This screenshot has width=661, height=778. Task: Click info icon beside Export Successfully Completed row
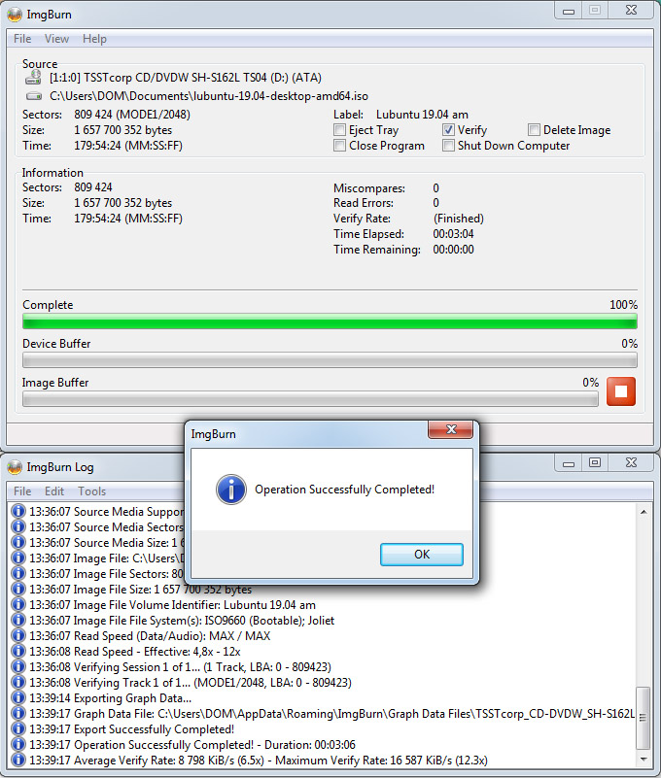17,728
